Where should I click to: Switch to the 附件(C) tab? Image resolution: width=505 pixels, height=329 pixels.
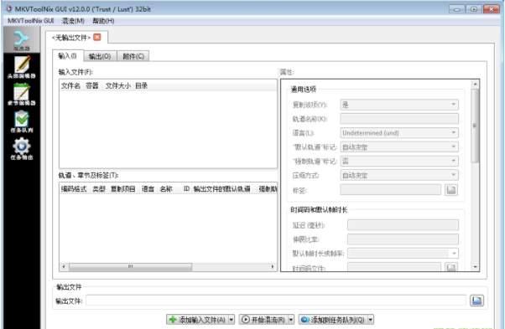pyautogui.click(x=133, y=56)
